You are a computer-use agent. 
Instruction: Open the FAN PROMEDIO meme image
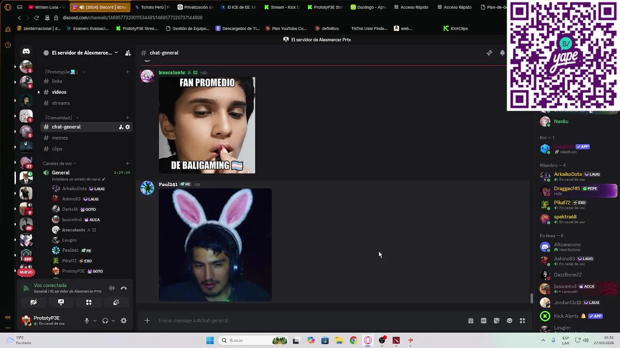[207, 125]
